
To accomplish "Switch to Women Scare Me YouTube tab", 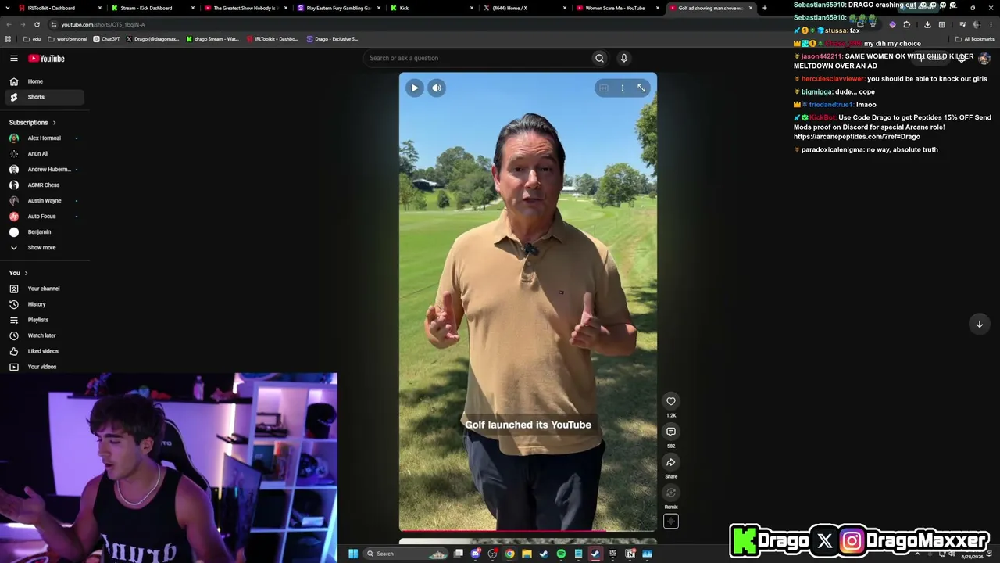I will [616, 8].
